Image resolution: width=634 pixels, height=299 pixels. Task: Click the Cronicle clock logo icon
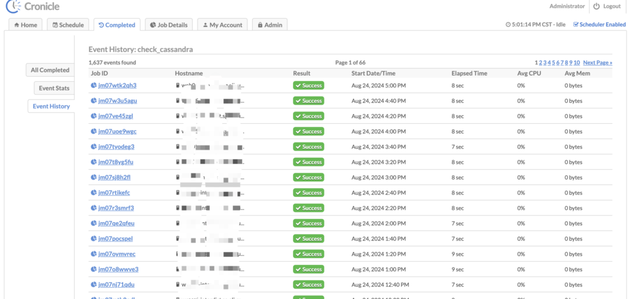pyautogui.click(x=13, y=6)
